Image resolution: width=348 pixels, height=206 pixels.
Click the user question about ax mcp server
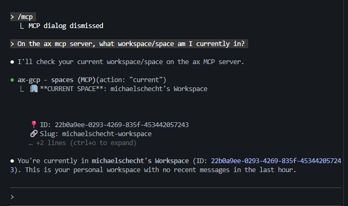(x=129, y=44)
